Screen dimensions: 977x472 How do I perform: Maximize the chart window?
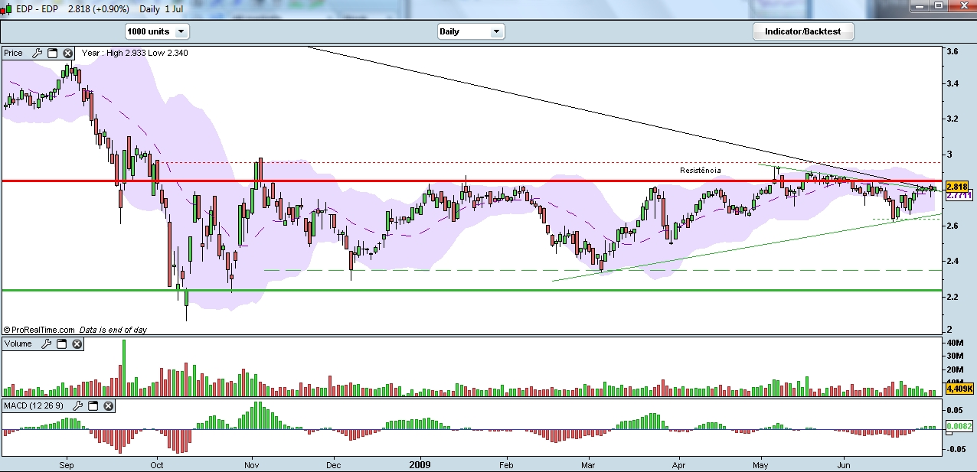pyautogui.click(x=937, y=6)
